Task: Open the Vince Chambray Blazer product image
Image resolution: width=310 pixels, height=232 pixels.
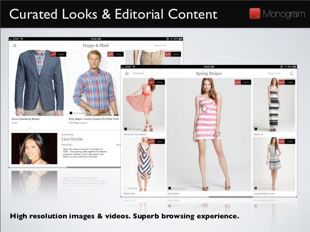Action: [x=39, y=83]
